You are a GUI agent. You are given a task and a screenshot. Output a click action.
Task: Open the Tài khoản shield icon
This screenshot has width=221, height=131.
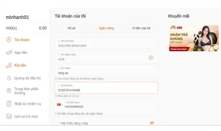click(9, 40)
